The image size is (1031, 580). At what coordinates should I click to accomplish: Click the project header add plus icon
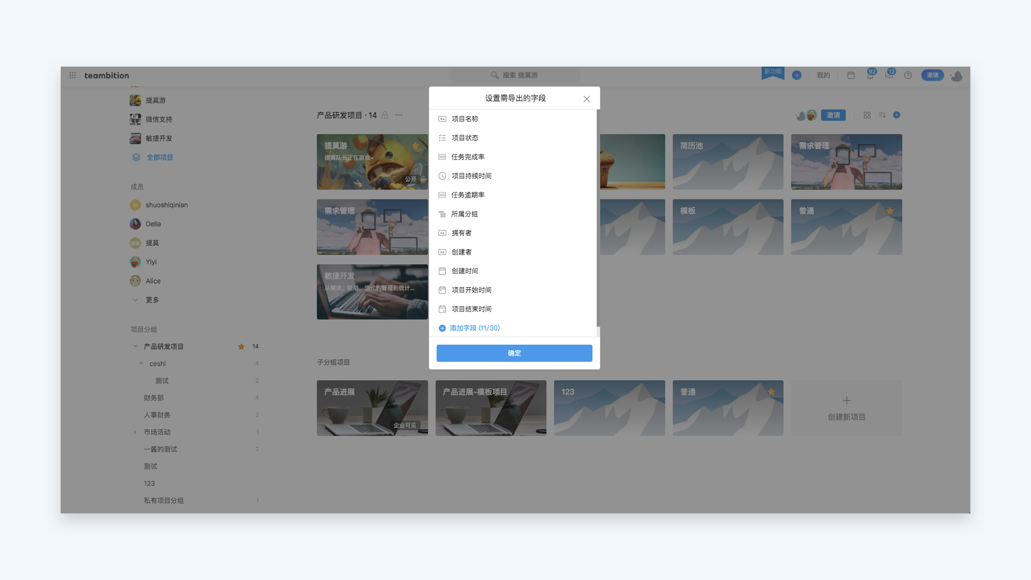[x=897, y=115]
